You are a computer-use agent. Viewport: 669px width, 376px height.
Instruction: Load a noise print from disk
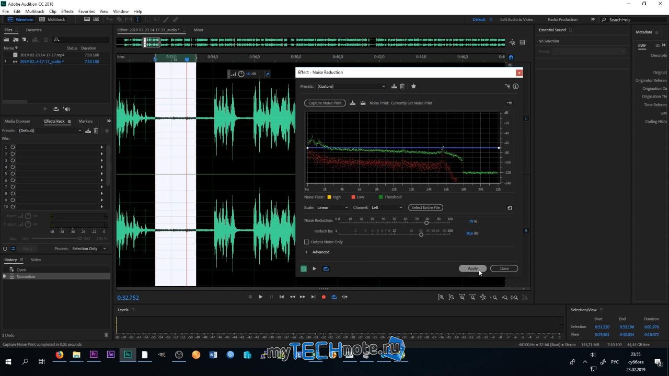coord(363,103)
